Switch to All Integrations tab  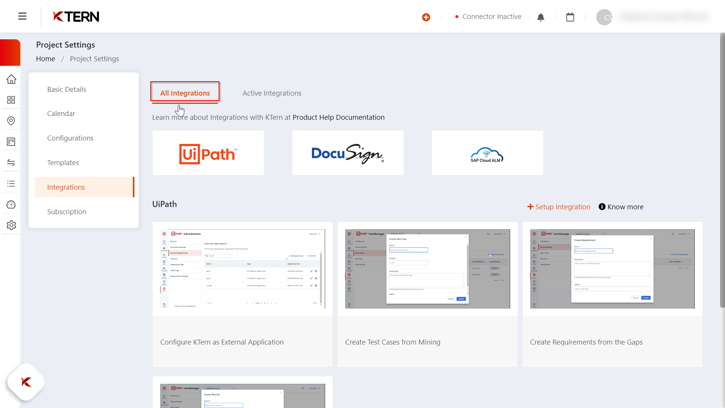click(185, 93)
